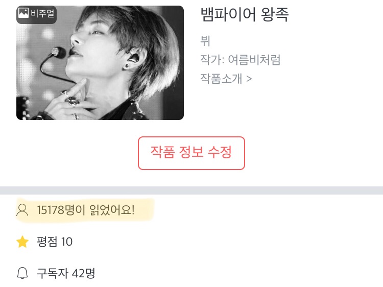
Task: Click the 비주얼 image badge icon
Action: [x=23, y=13]
